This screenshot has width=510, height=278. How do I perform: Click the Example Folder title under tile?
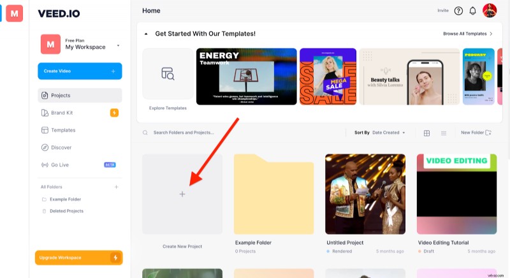253,243
